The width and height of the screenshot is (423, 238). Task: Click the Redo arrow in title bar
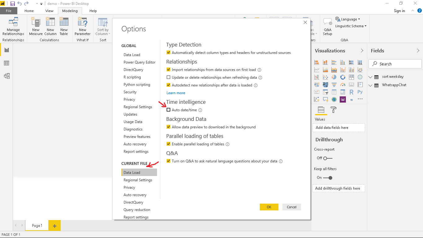point(26,4)
